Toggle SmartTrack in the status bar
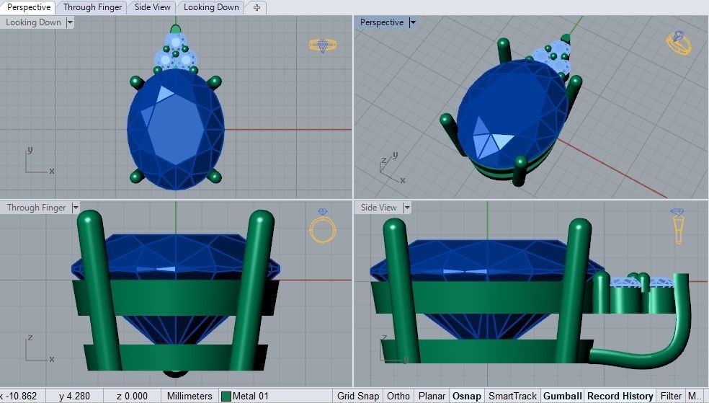 (x=512, y=397)
